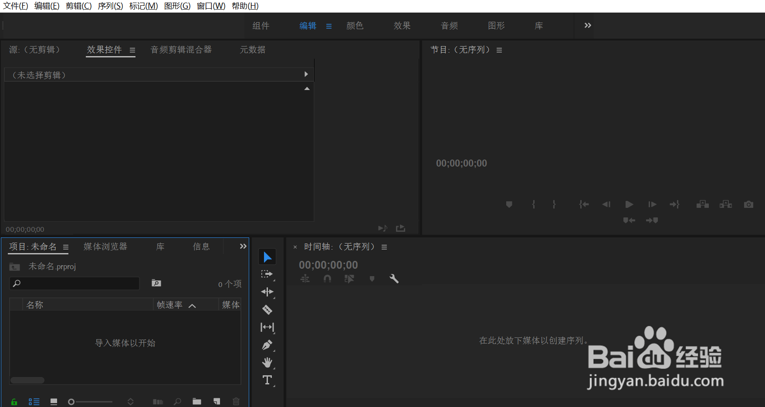The width and height of the screenshot is (765, 407).
Task: Click play-audio icon in effect controls footer
Action: click(x=382, y=228)
